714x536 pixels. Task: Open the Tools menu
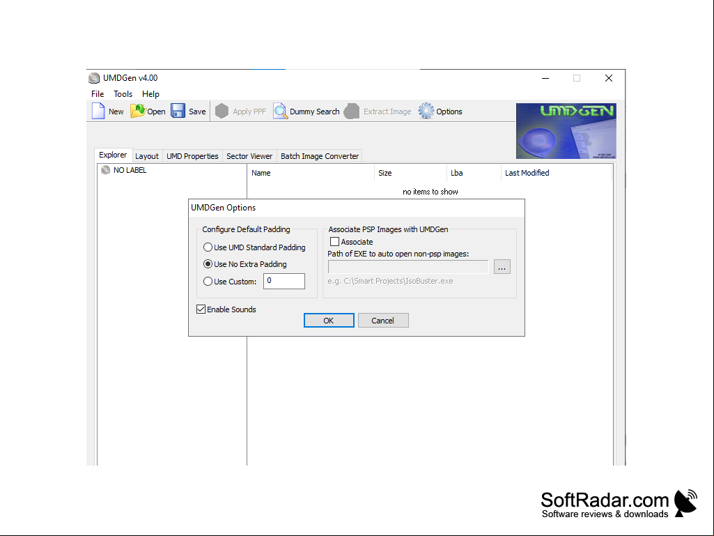pos(123,94)
